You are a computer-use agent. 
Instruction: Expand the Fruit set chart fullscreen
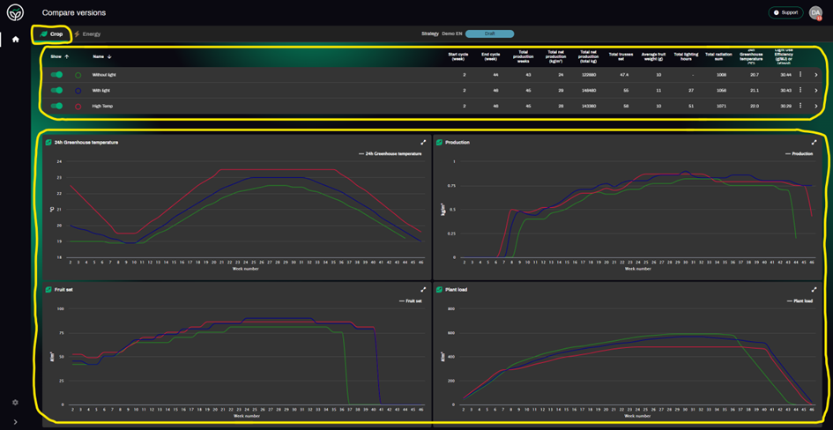[x=423, y=290]
